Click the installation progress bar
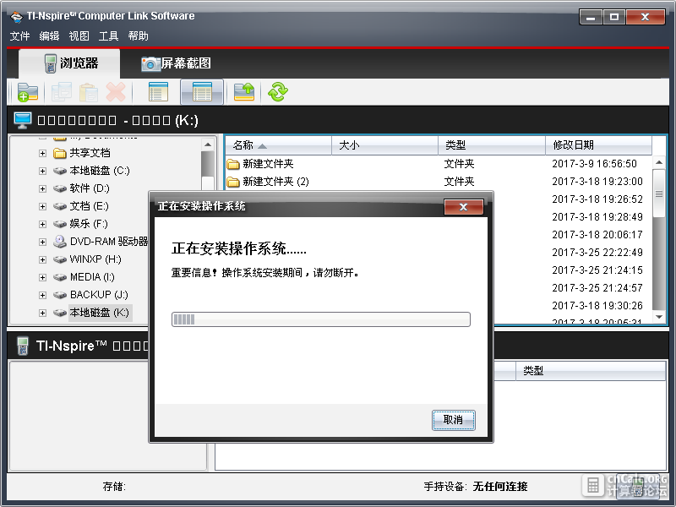This screenshot has height=507, width=676. (x=321, y=319)
